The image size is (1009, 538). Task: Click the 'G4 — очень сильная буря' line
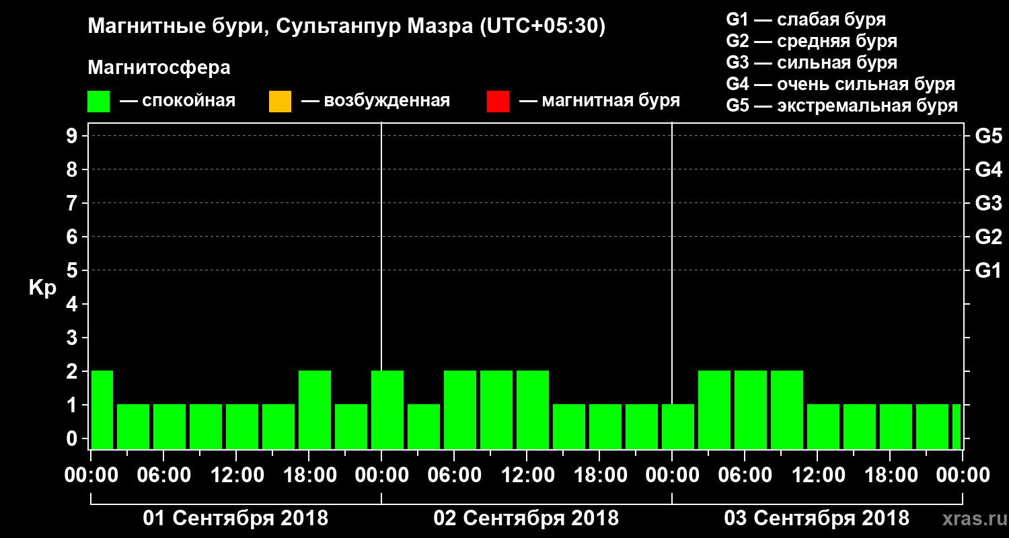pyautogui.click(x=841, y=84)
